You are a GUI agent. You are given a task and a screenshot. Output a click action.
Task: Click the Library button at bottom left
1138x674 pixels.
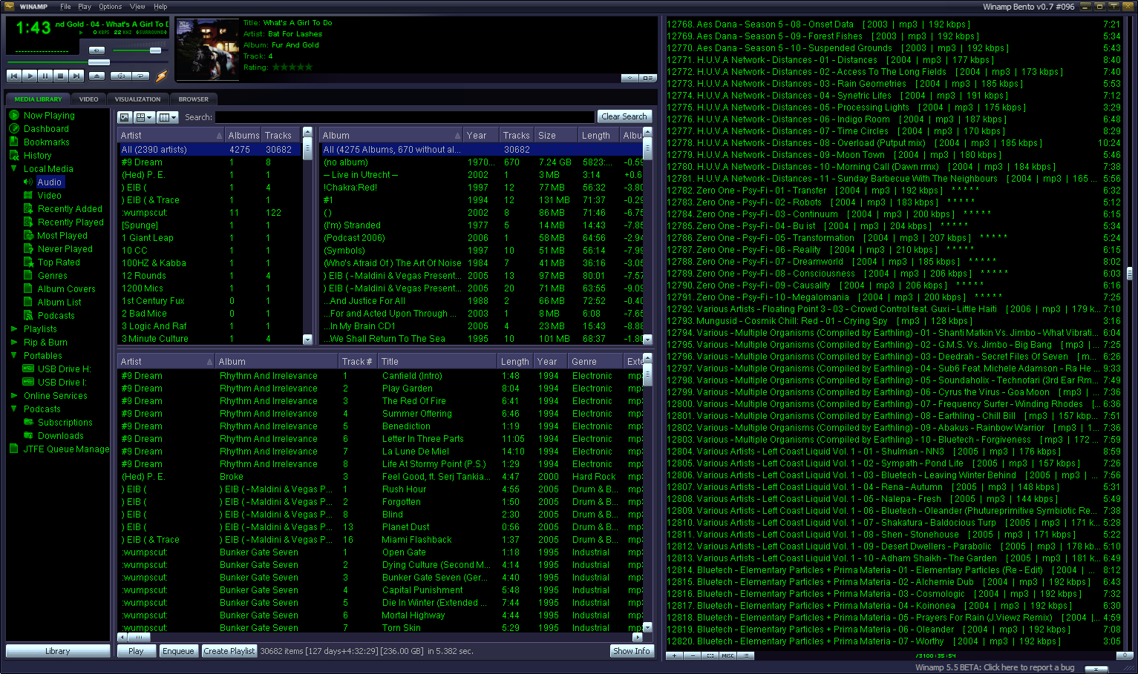57,651
